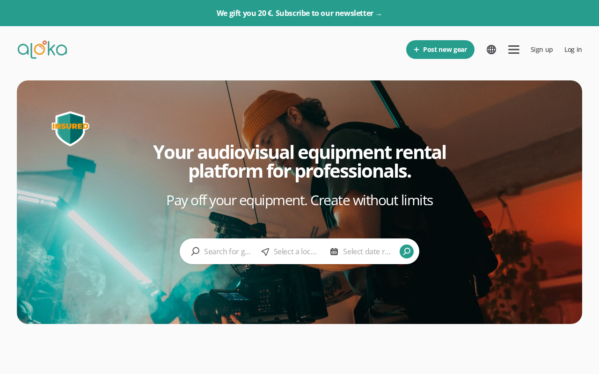Open the globe language selector

tap(491, 50)
